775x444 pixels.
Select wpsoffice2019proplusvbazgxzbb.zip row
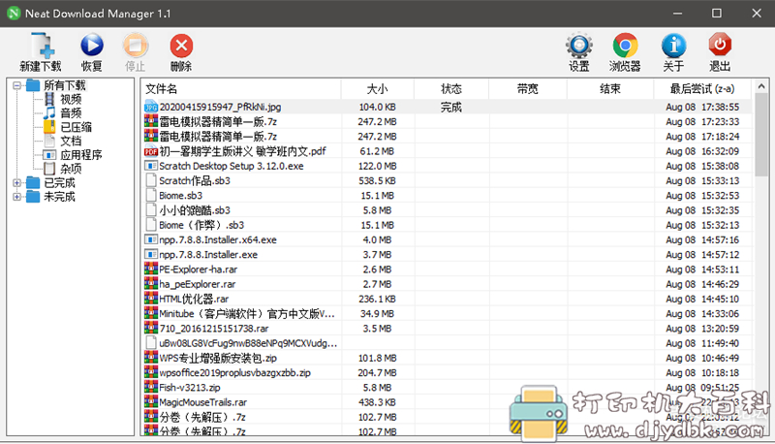tap(448, 373)
